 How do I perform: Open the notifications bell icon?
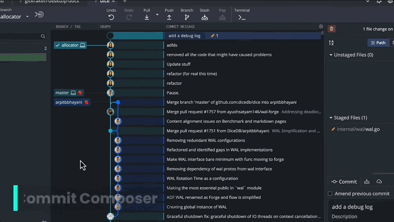tap(379, 1)
